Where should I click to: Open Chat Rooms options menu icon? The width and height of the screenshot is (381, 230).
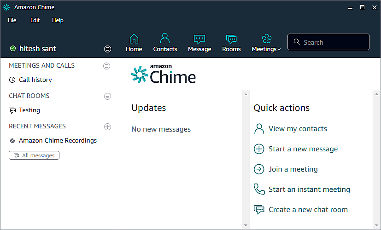point(107,96)
